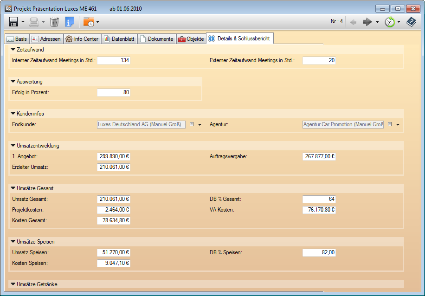Click the trash can delete icon
Screen dimensions: 425x296
pyautogui.click(x=54, y=22)
